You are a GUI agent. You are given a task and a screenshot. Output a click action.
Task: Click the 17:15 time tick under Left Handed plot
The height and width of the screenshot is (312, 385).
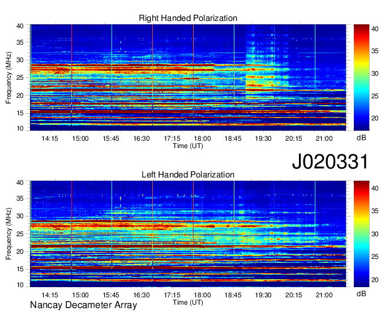coord(172,295)
